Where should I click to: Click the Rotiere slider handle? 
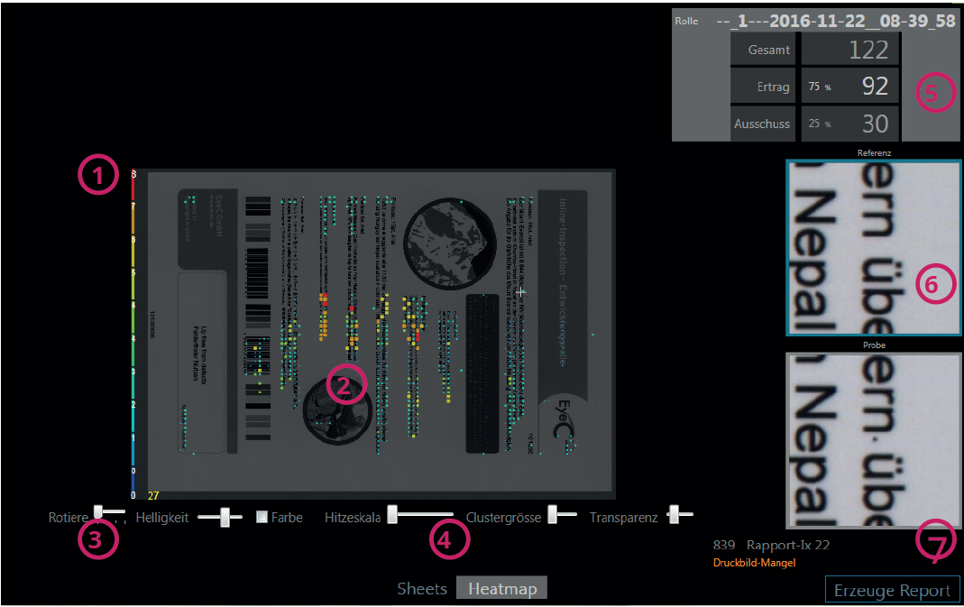[x=98, y=511]
